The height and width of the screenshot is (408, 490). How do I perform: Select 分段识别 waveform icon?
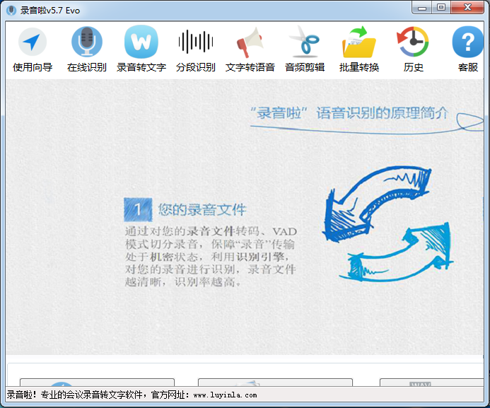coord(196,42)
